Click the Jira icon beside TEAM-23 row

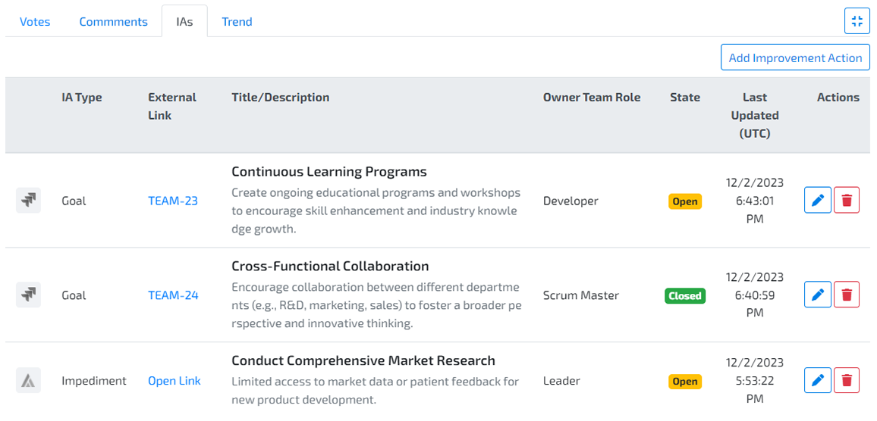tap(28, 201)
